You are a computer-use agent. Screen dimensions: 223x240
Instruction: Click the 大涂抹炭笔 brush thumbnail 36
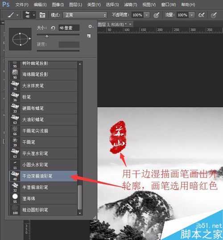click(x=15, y=86)
